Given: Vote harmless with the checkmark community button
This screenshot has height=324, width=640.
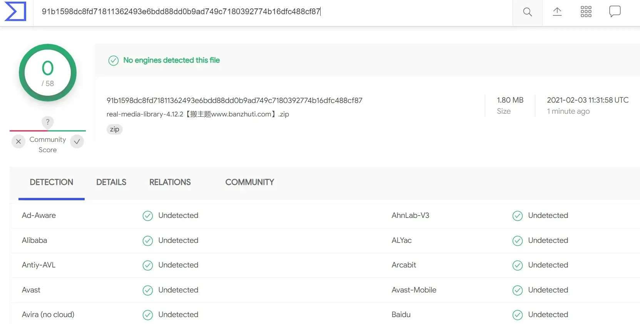Looking at the screenshot, I should click(x=77, y=141).
